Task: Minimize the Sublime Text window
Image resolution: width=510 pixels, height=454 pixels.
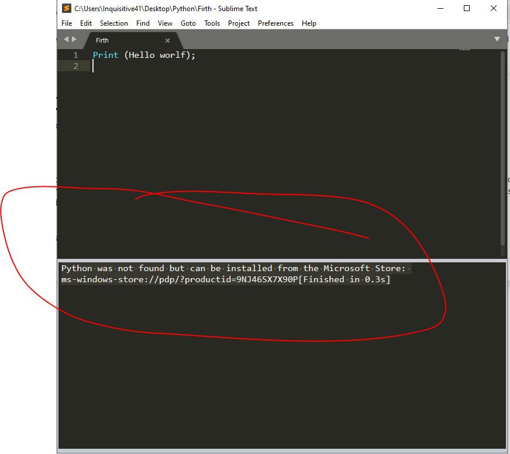Action: [440, 8]
